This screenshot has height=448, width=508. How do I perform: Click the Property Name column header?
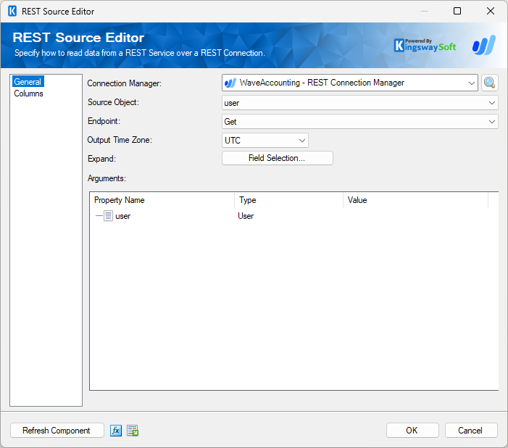coord(162,200)
